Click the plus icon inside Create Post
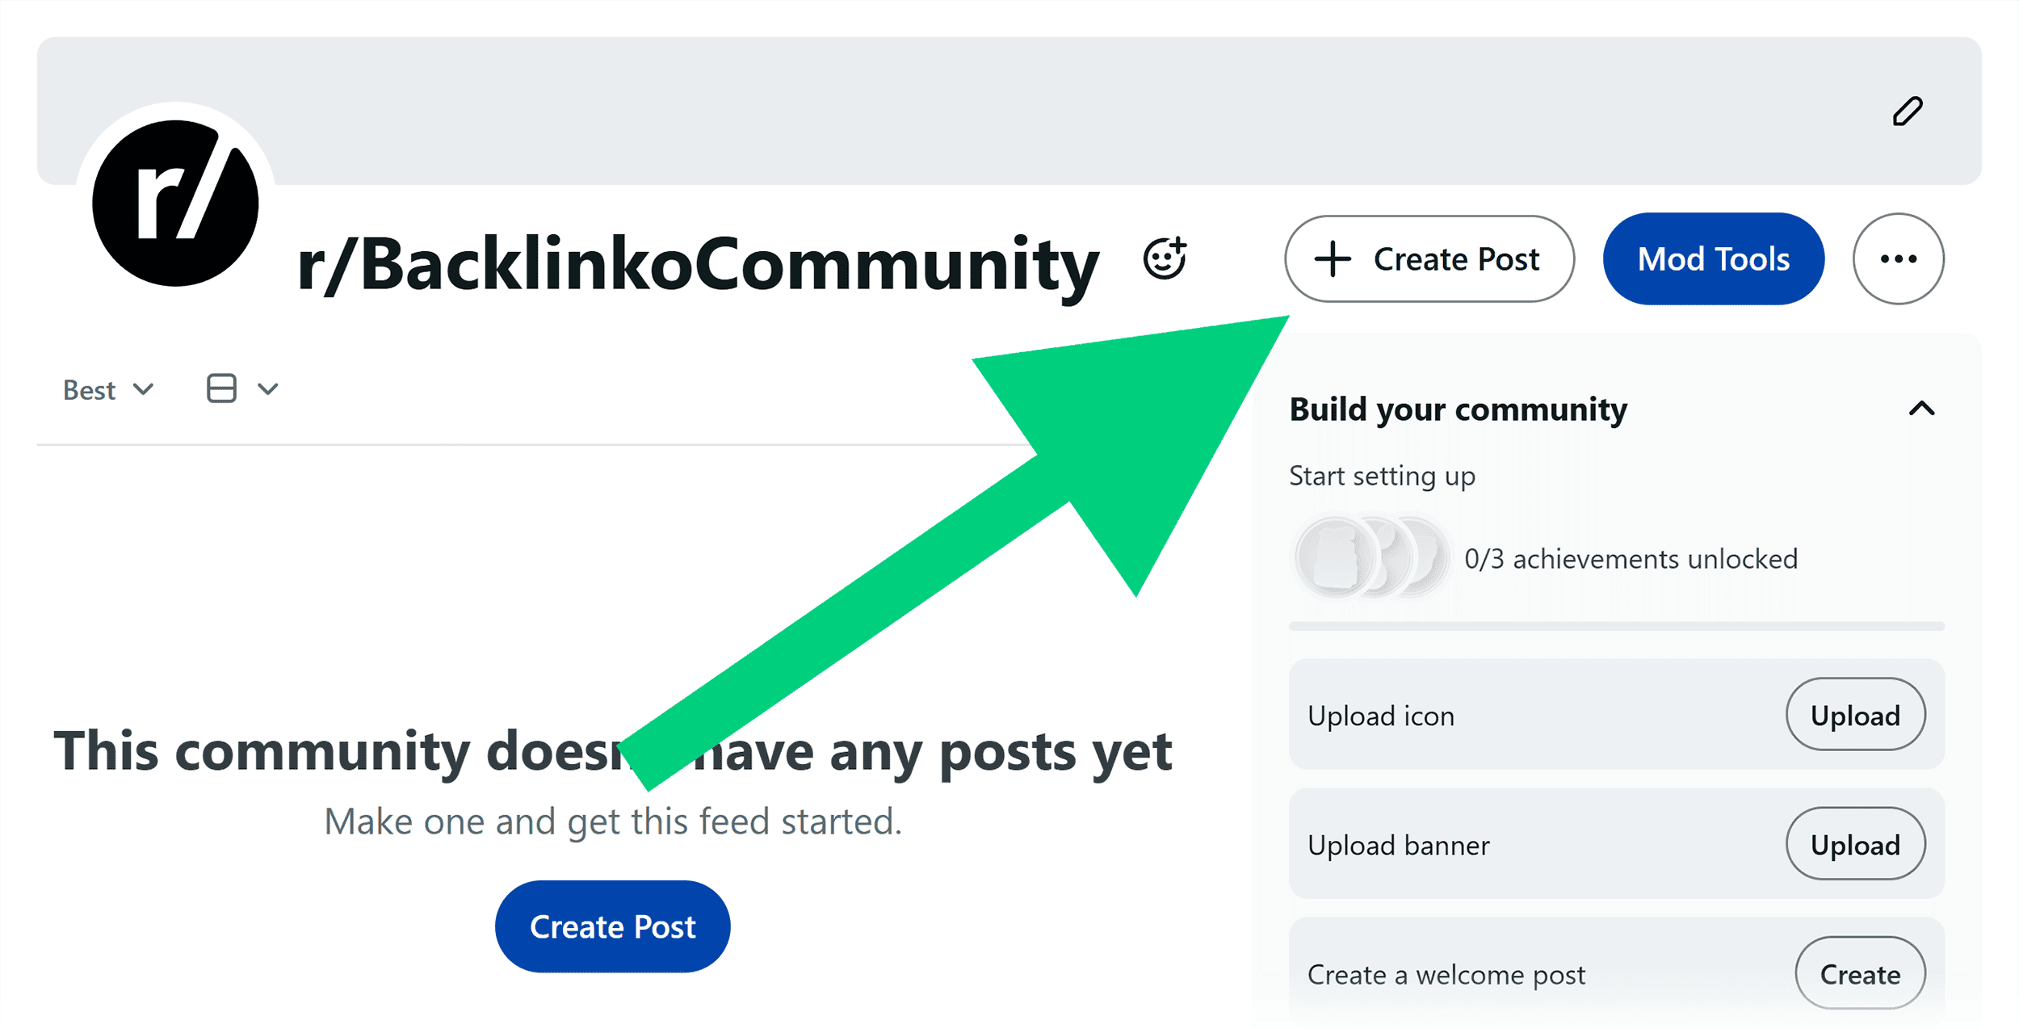 coord(1333,258)
